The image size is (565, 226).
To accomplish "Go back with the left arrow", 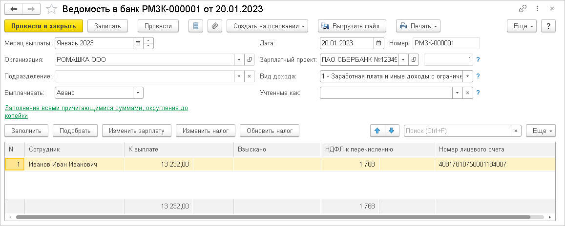I will (x=14, y=9).
